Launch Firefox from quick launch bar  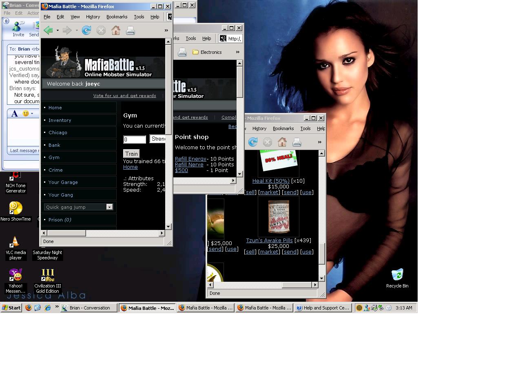pos(29,308)
